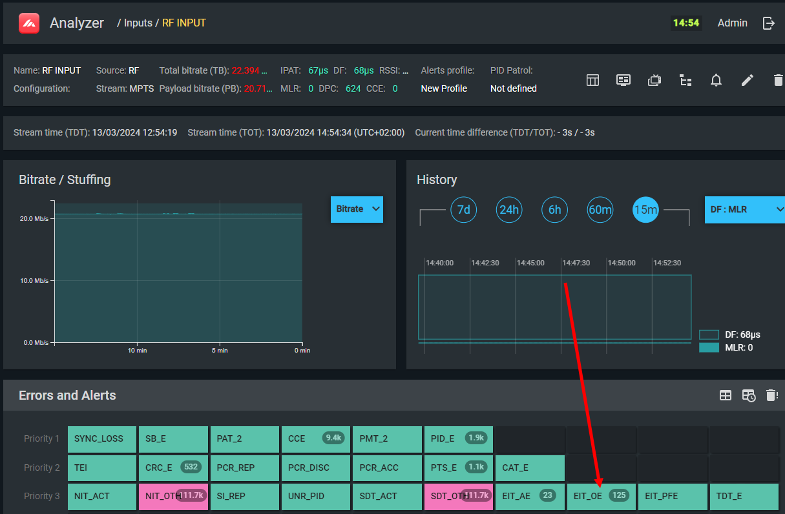The height and width of the screenshot is (514, 785).
Task: Click the pencil edit input icon
Action: (748, 80)
